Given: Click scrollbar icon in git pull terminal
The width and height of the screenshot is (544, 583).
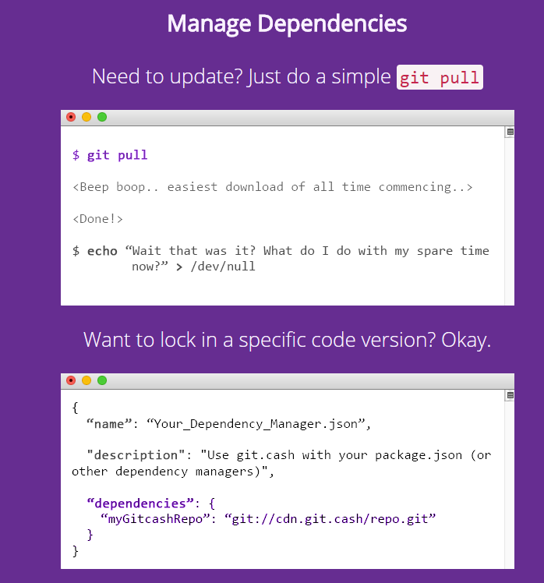Looking at the screenshot, I should tap(510, 132).
